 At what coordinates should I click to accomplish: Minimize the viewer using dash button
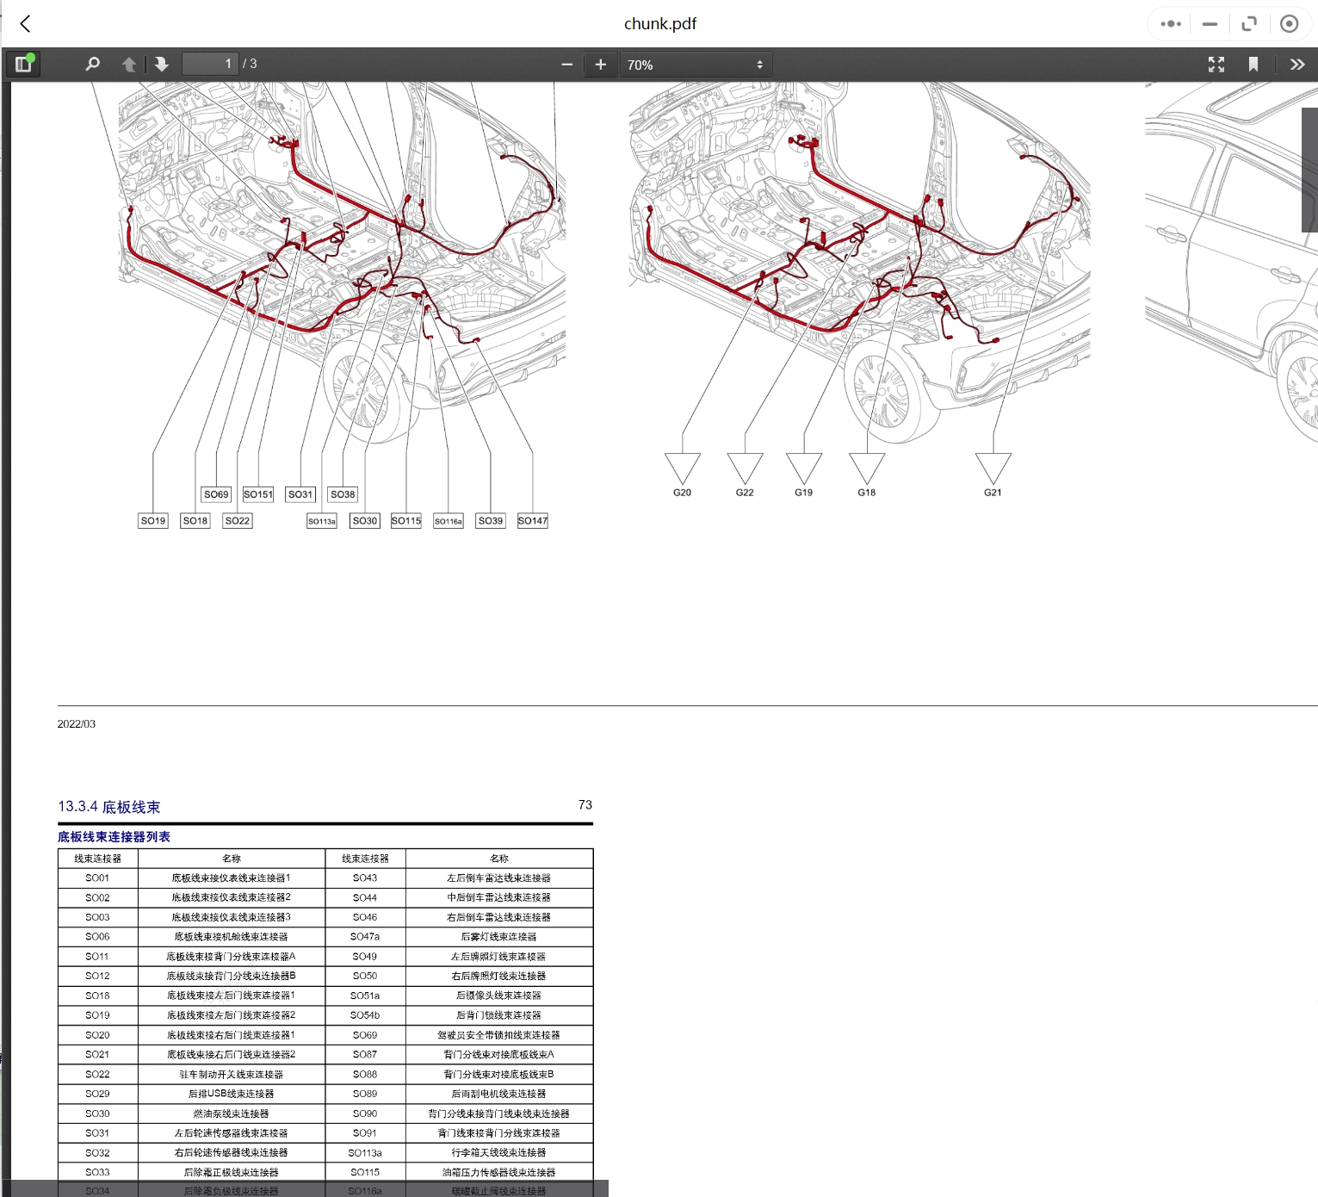pyautogui.click(x=1210, y=24)
